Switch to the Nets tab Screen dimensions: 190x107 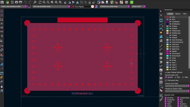[x=185, y=14]
